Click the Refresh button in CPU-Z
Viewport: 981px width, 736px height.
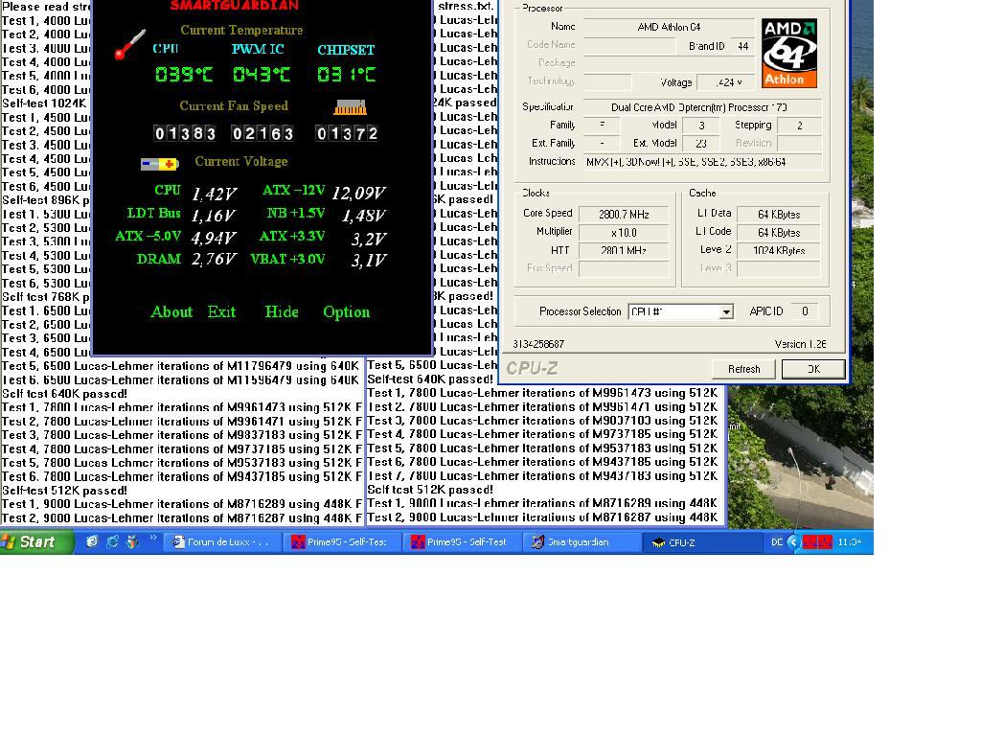pyautogui.click(x=743, y=369)
